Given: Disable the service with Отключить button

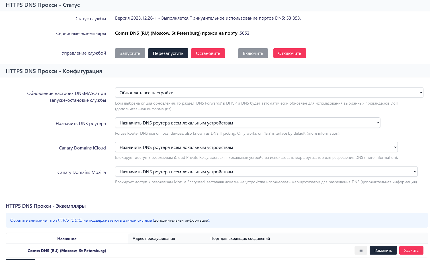Looking at the screenshot, I should 290,53.
